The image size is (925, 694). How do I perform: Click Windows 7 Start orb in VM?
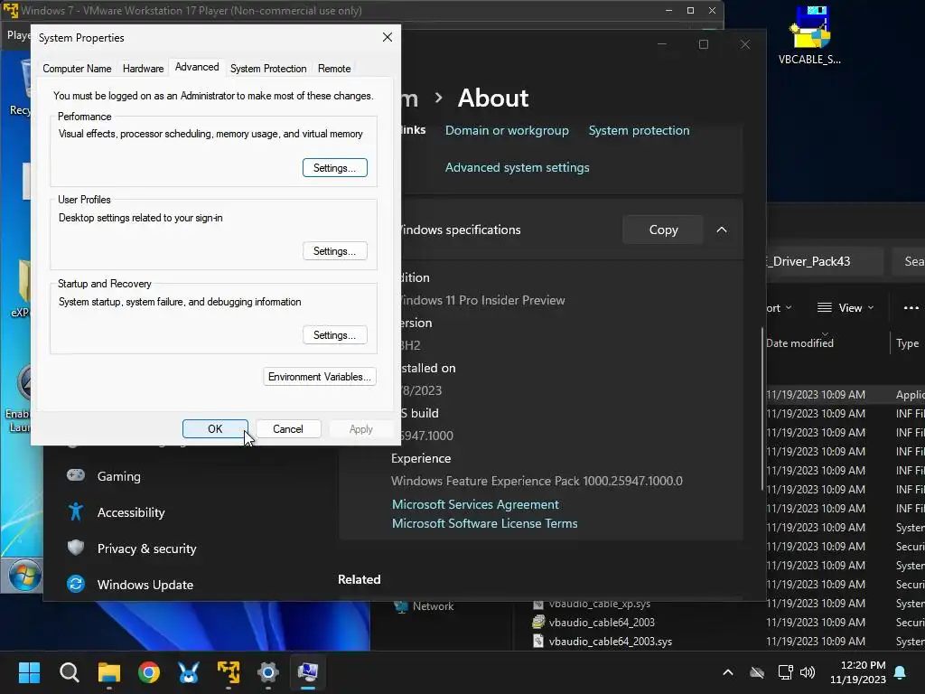pos(24,576)
